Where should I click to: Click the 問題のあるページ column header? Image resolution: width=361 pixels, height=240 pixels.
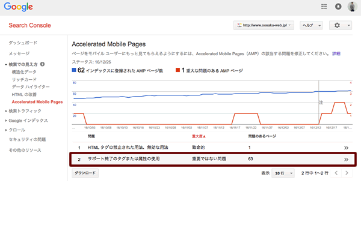pyautogui.click(x=262, y=136)
